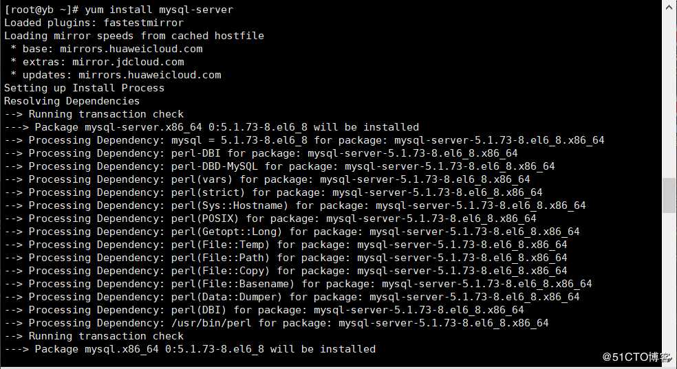Click the 51CTO blog watermark
This screenshot has width=677, height=369.
click(x=636, y=357)
